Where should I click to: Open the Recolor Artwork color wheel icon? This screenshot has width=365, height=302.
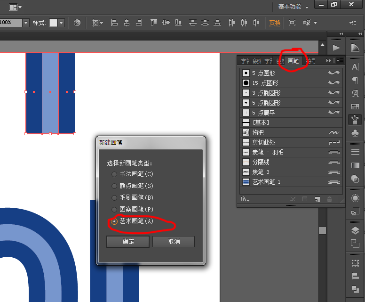pyautogui.click(x=77, y=23)
